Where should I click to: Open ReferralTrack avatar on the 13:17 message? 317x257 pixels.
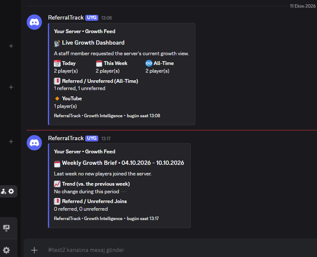(34, 143)
